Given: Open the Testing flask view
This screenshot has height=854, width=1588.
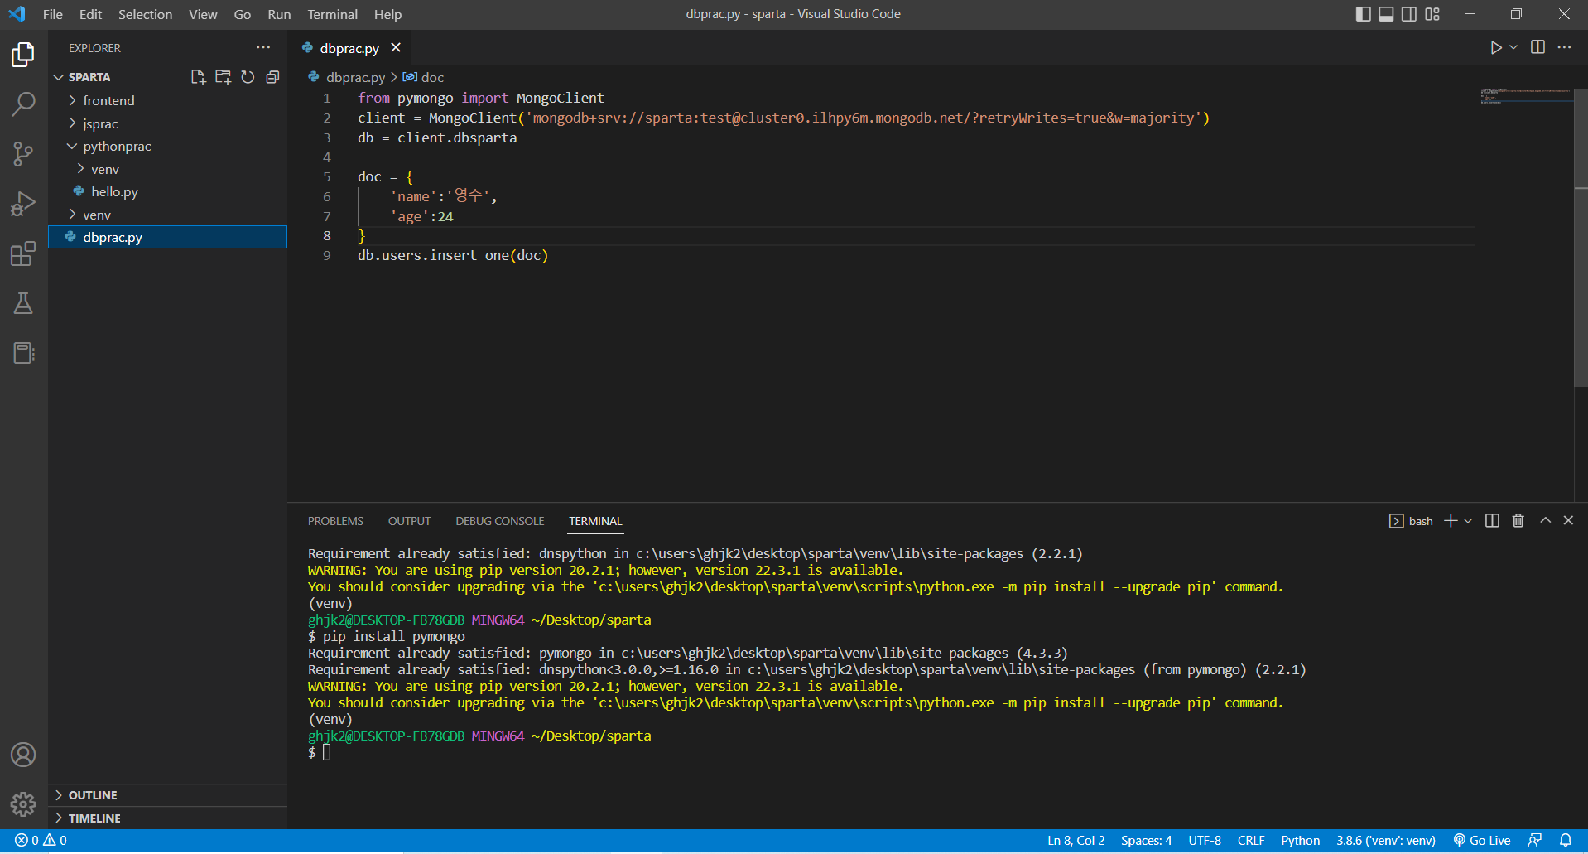Looking at the screenshot, I should 23,303.
